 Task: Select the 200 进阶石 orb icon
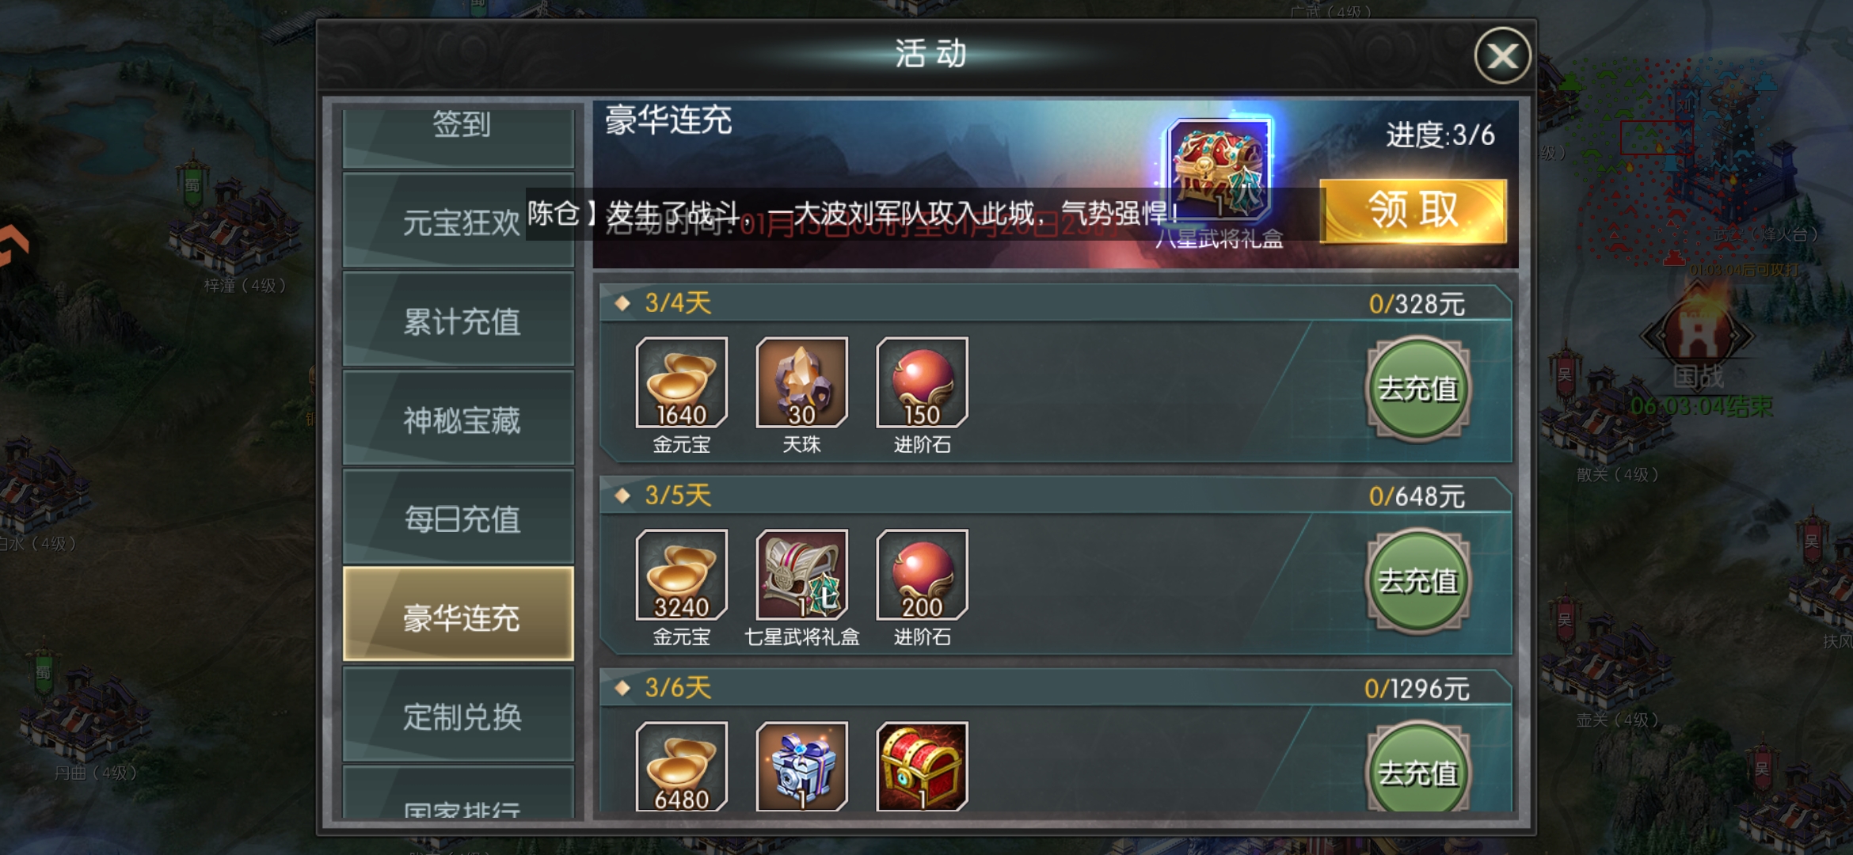tap(922, 575)
